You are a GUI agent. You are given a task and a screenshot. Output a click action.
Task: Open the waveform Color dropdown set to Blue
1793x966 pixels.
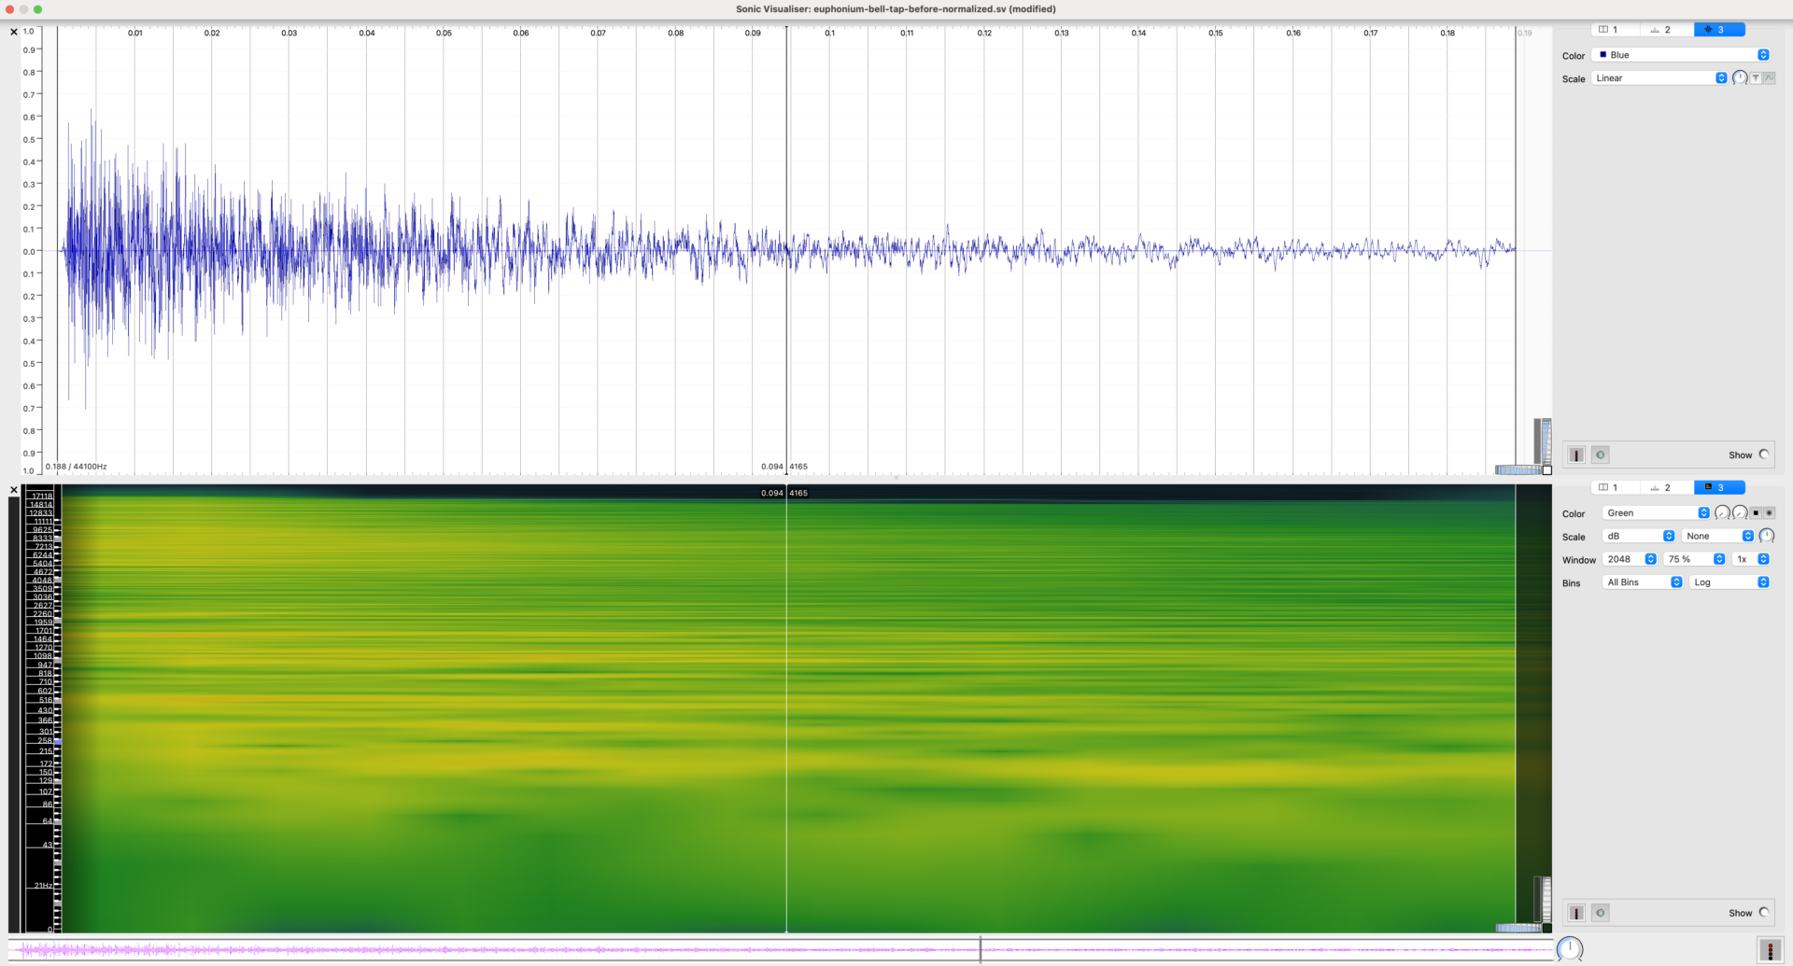point(1681,55)
